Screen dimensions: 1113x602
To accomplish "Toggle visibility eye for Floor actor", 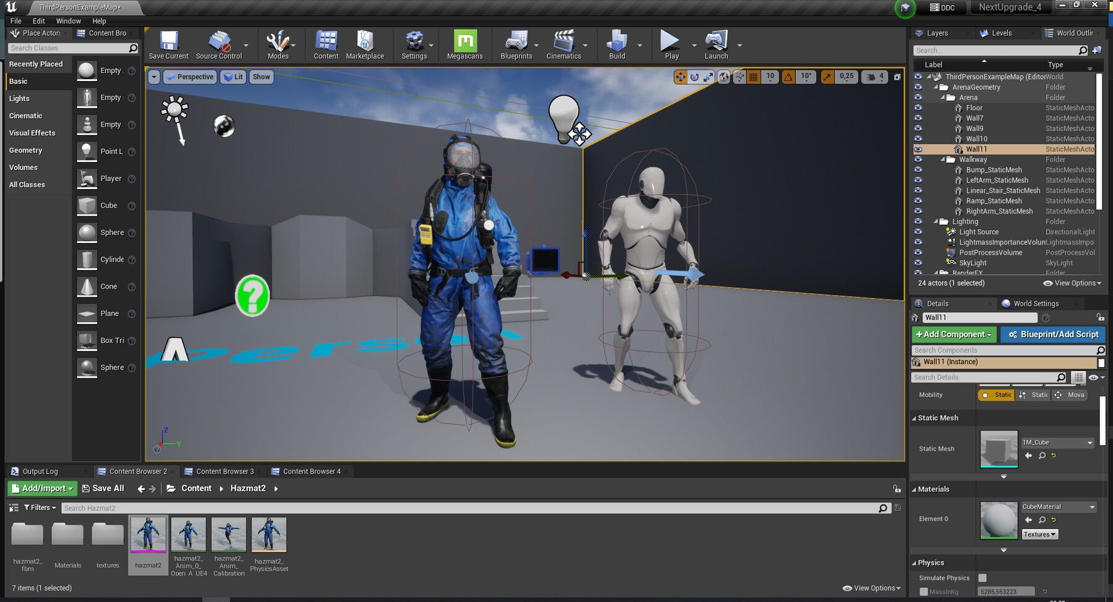I will pos(918,108).
